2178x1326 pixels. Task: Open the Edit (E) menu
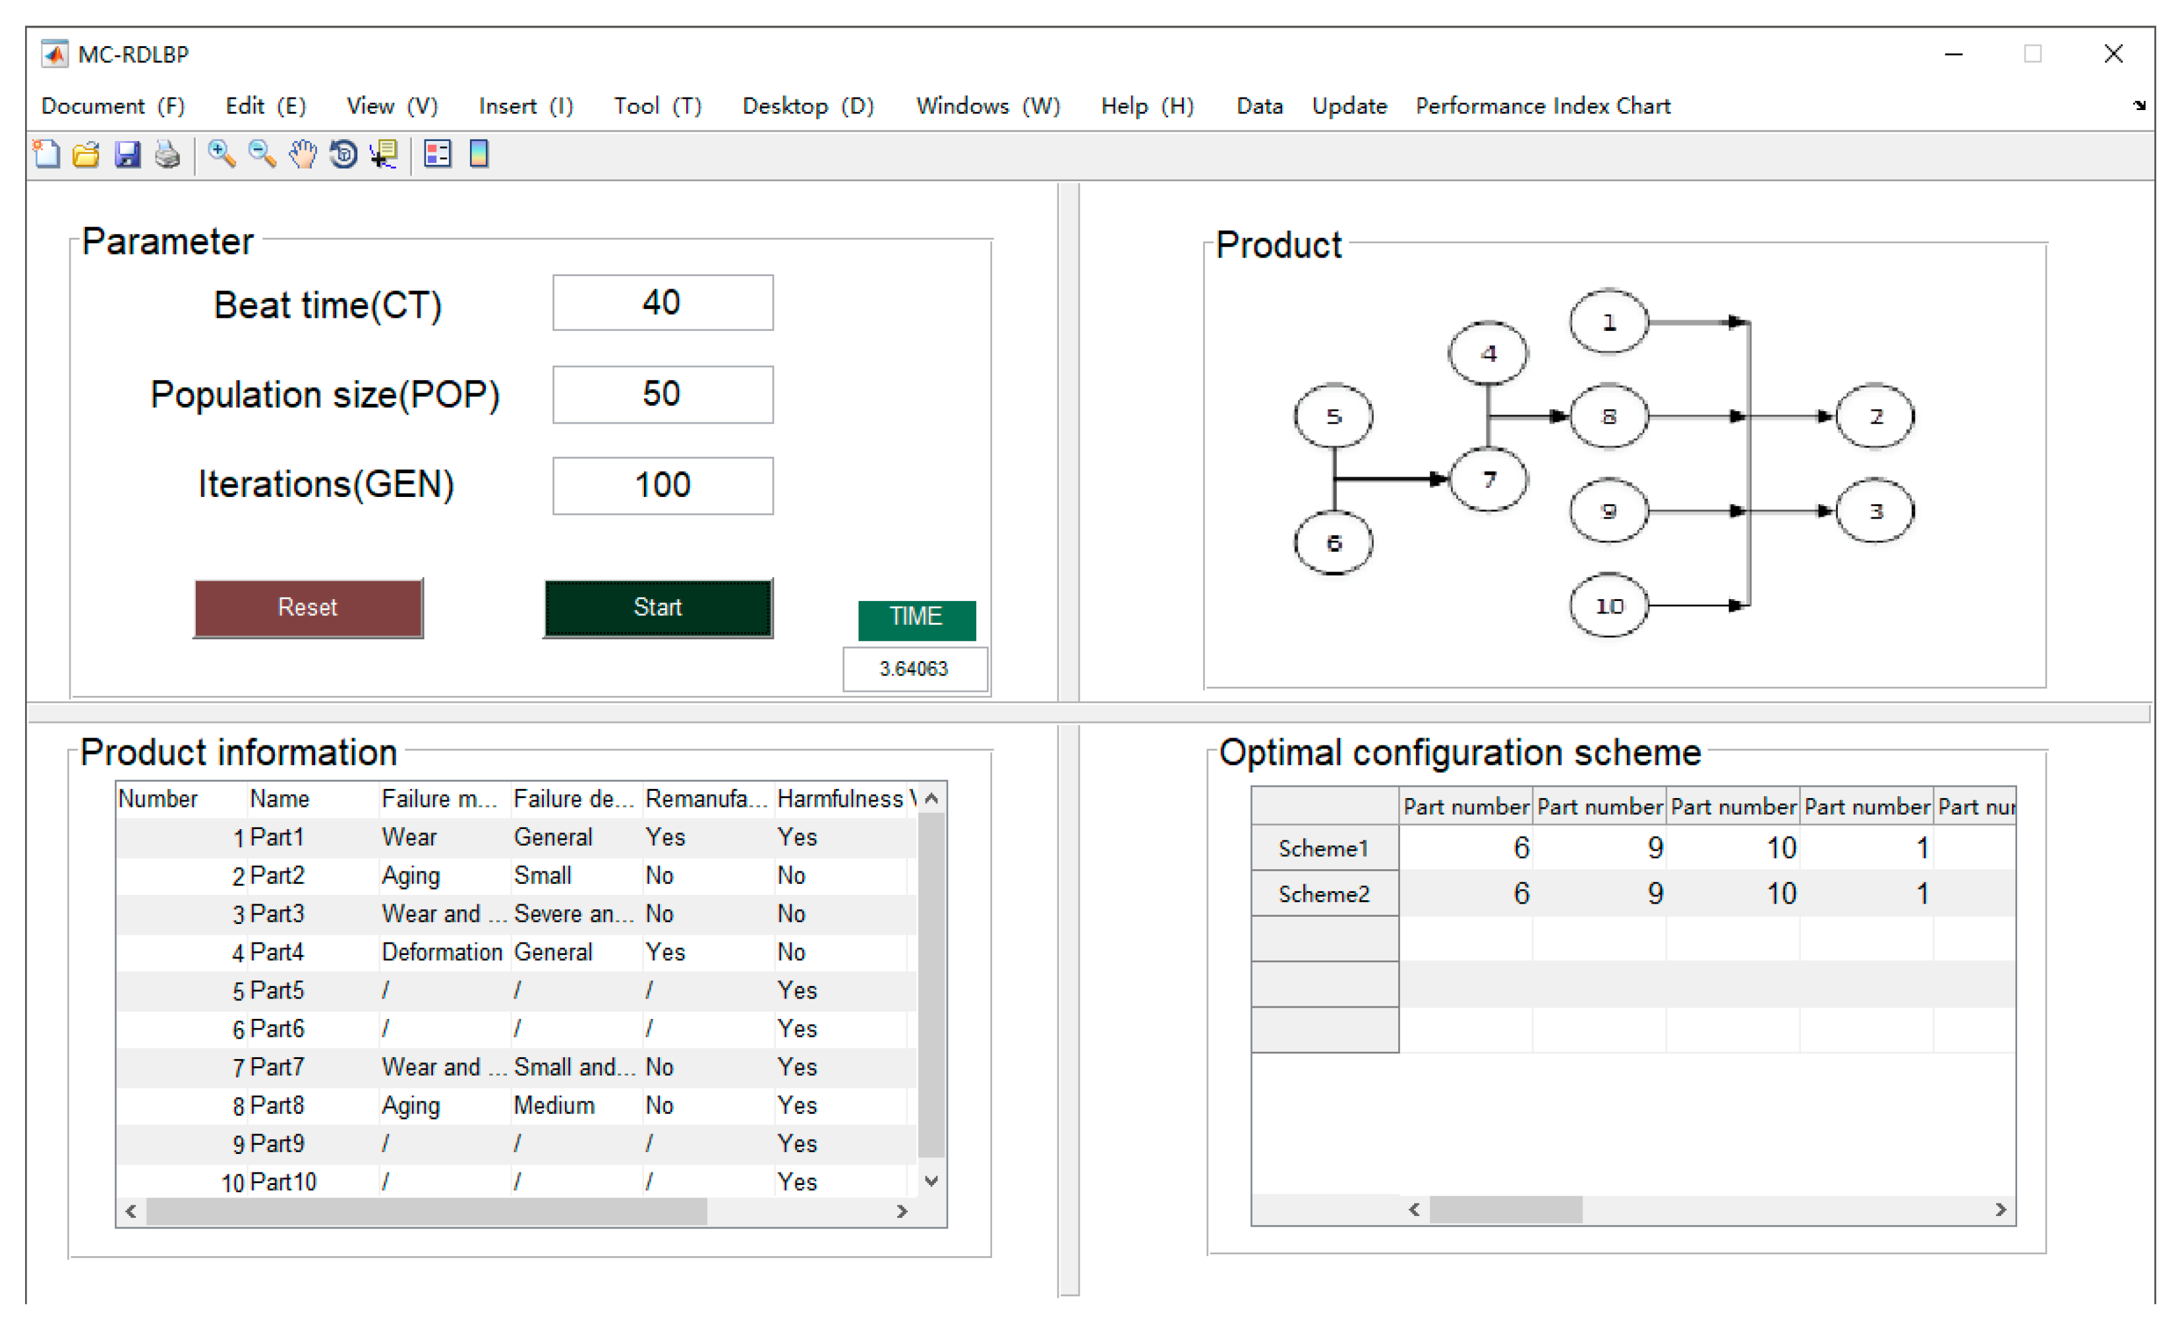(266, 106)
